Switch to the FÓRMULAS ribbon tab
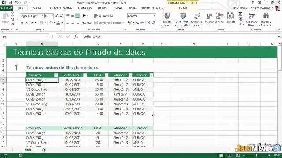The height and width of the screenshot is (158, 282). click(x=85, y=8)
